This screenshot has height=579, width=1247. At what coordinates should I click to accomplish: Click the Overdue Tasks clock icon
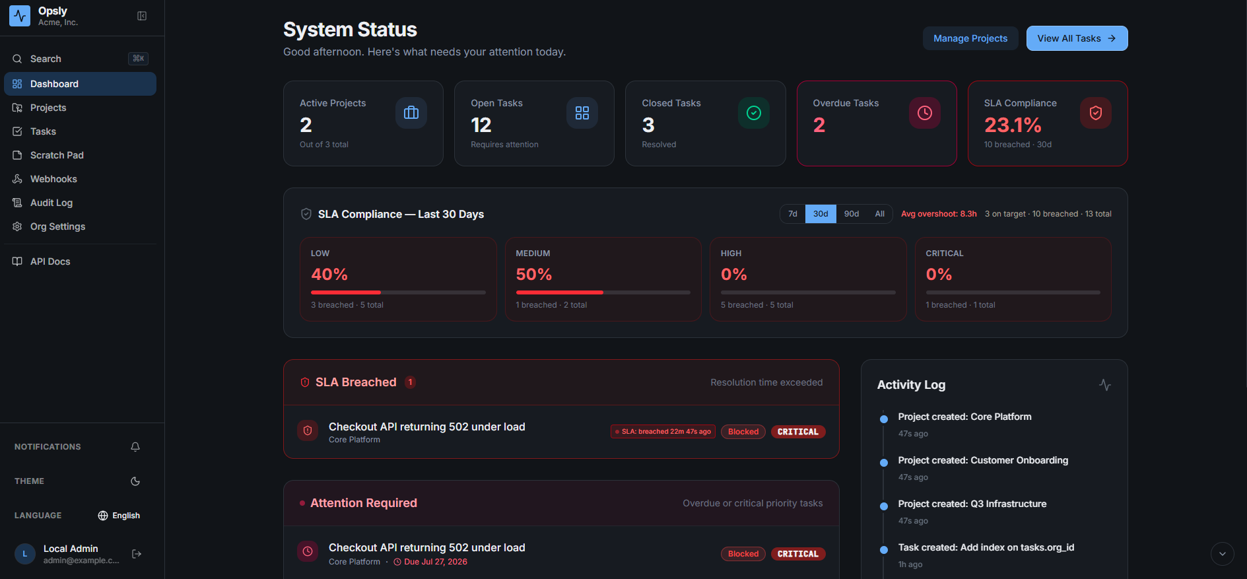(925, 113)
